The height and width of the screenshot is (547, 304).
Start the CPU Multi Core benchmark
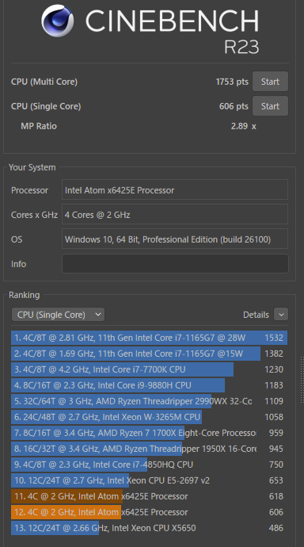point(270,82)
